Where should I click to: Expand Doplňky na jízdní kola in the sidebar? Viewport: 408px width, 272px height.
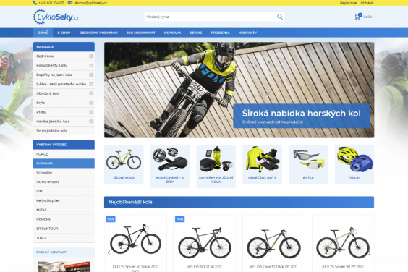pyautogui.click(x=91, y=75)
